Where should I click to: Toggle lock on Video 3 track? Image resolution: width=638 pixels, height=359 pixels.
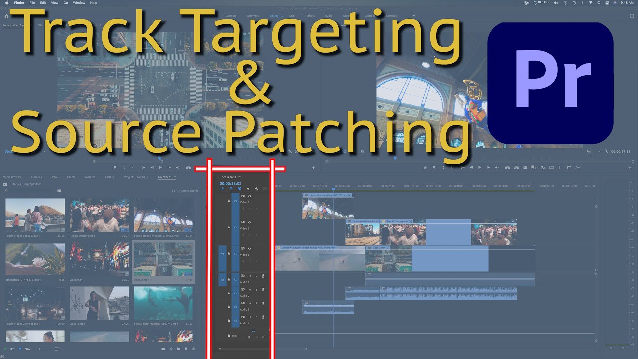pyautogui.click(x=229, y=201)
